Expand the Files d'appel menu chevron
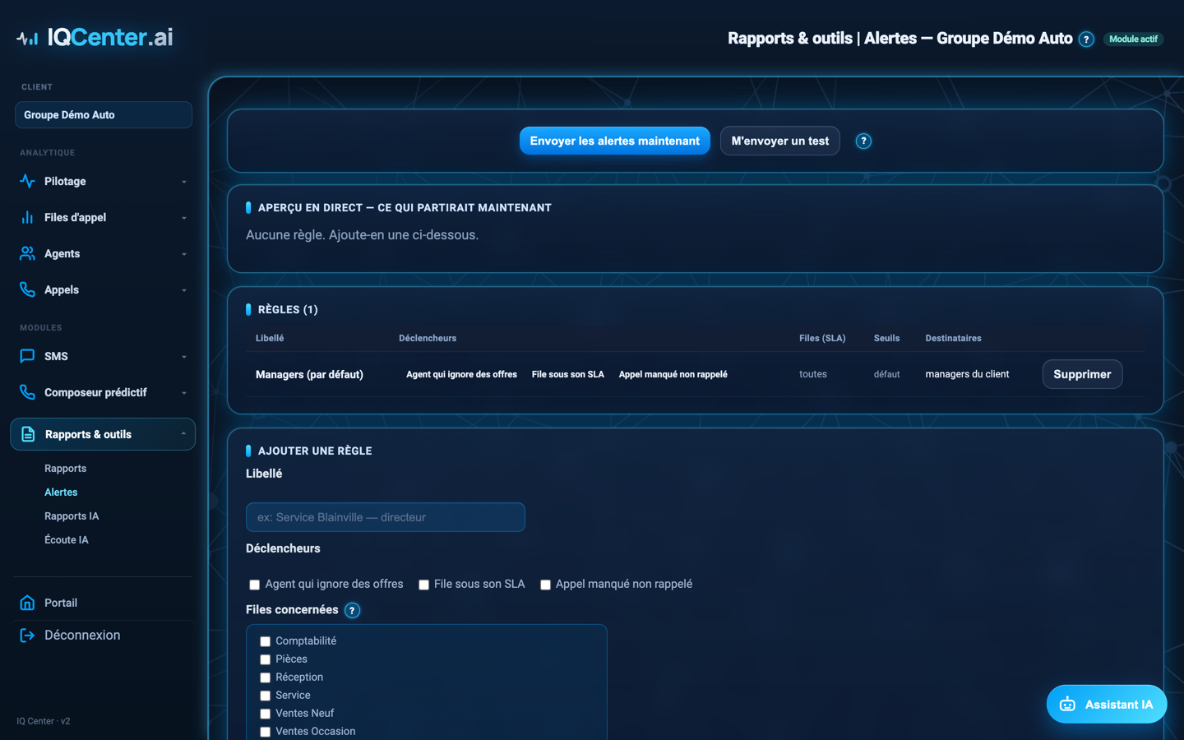Viewport: 1184px width, 740px height. [184, 218]
